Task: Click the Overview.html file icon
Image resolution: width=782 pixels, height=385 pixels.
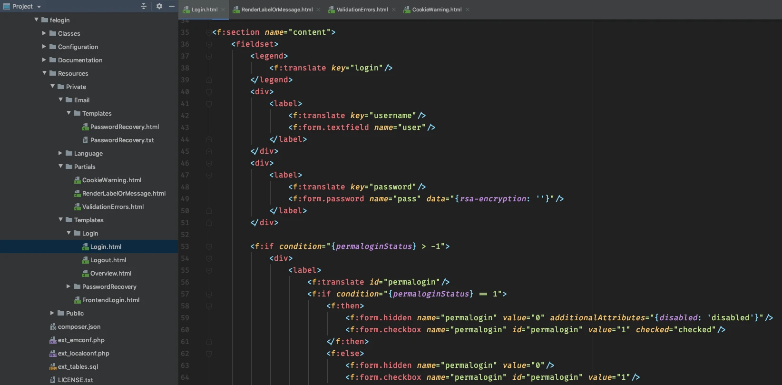Action: (85, 273)
